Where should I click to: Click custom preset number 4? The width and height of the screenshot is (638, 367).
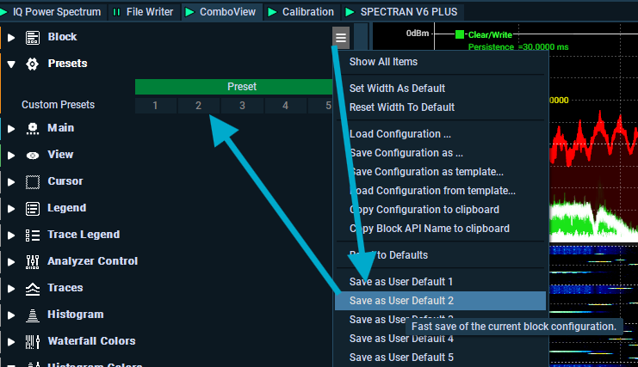pos(285,106)
